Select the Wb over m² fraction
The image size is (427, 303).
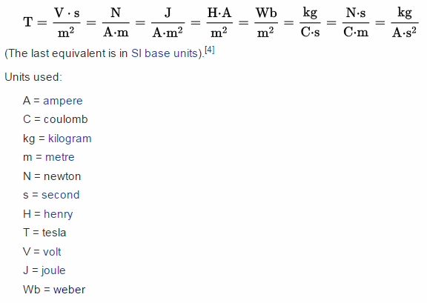(x=266, y=23)
